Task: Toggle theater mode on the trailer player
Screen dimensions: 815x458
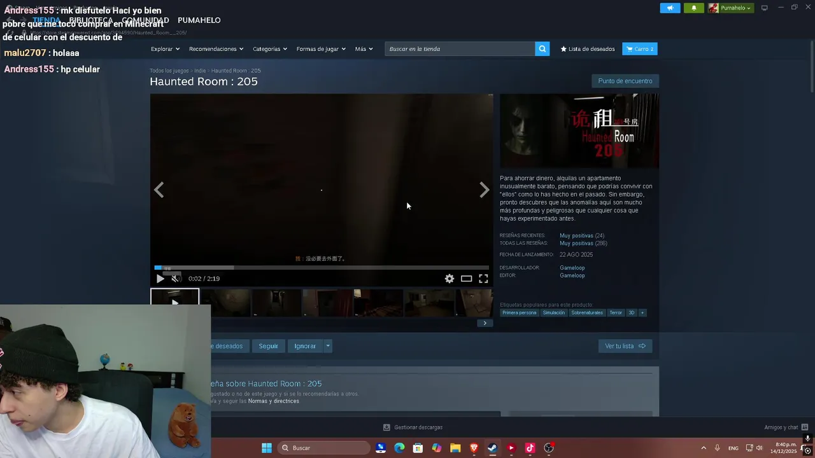Action: click(467, 279)
